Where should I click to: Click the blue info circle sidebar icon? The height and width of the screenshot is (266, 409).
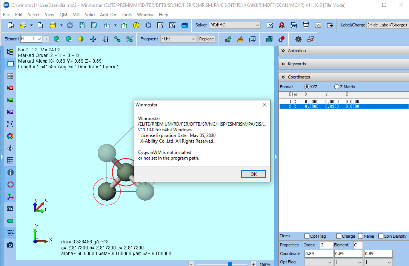(10, 172)
